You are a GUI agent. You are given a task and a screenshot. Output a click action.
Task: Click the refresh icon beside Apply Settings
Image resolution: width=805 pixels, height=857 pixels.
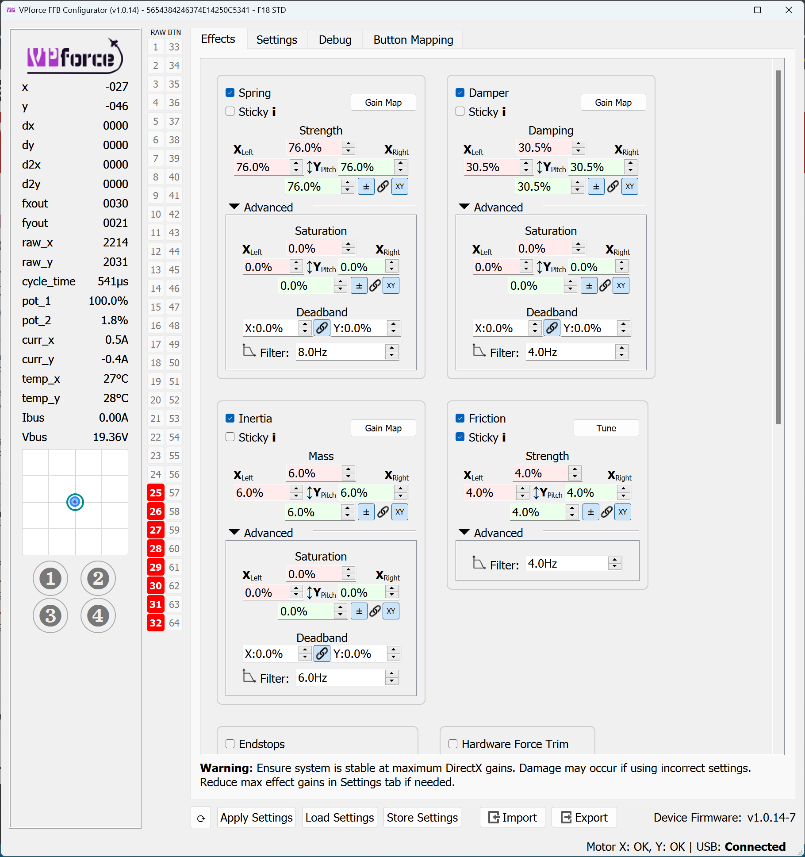tap(201, 818)
